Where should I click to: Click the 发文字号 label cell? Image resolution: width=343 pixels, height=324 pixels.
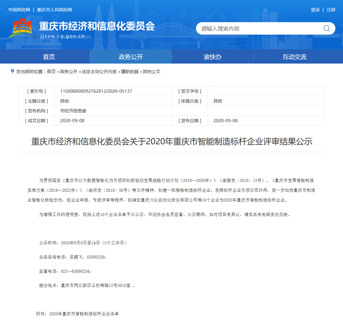(x=190, y=91)
